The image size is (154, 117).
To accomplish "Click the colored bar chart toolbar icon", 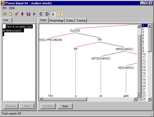I will (x=28, y=14).
